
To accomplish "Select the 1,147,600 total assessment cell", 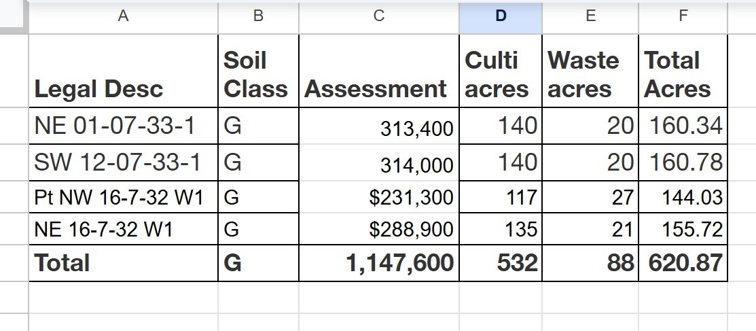I will [378, 263].
